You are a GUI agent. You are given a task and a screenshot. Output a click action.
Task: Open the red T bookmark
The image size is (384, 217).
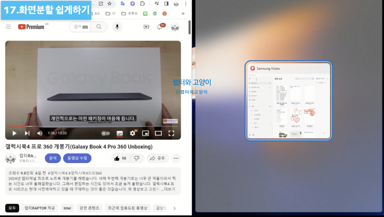(x=165, y=14)
